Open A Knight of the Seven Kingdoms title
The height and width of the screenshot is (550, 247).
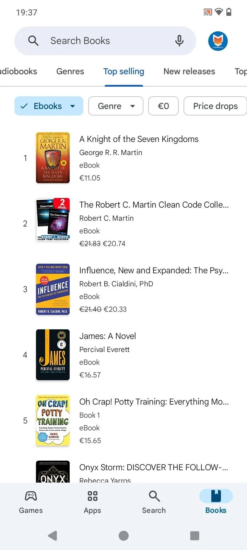tap(139, 139)
